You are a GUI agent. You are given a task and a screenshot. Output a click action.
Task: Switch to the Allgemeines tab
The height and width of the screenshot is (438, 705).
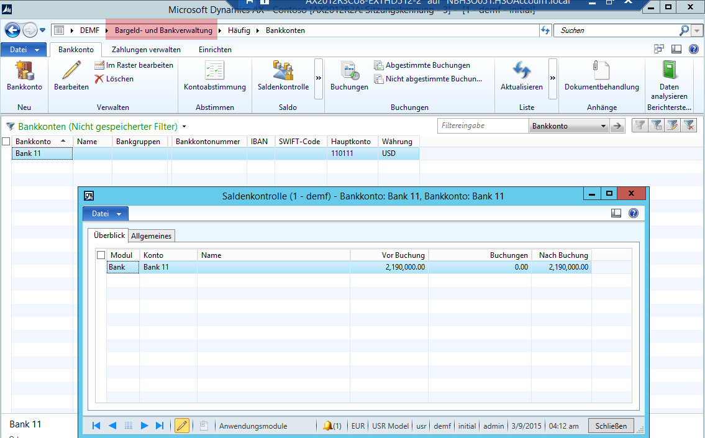point(152,236)
